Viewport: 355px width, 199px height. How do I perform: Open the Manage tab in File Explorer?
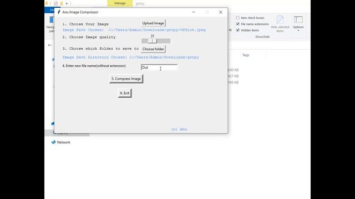120,3
